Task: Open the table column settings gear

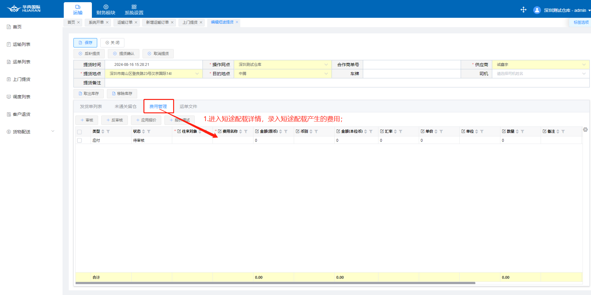Action: [x=585, y=130]
